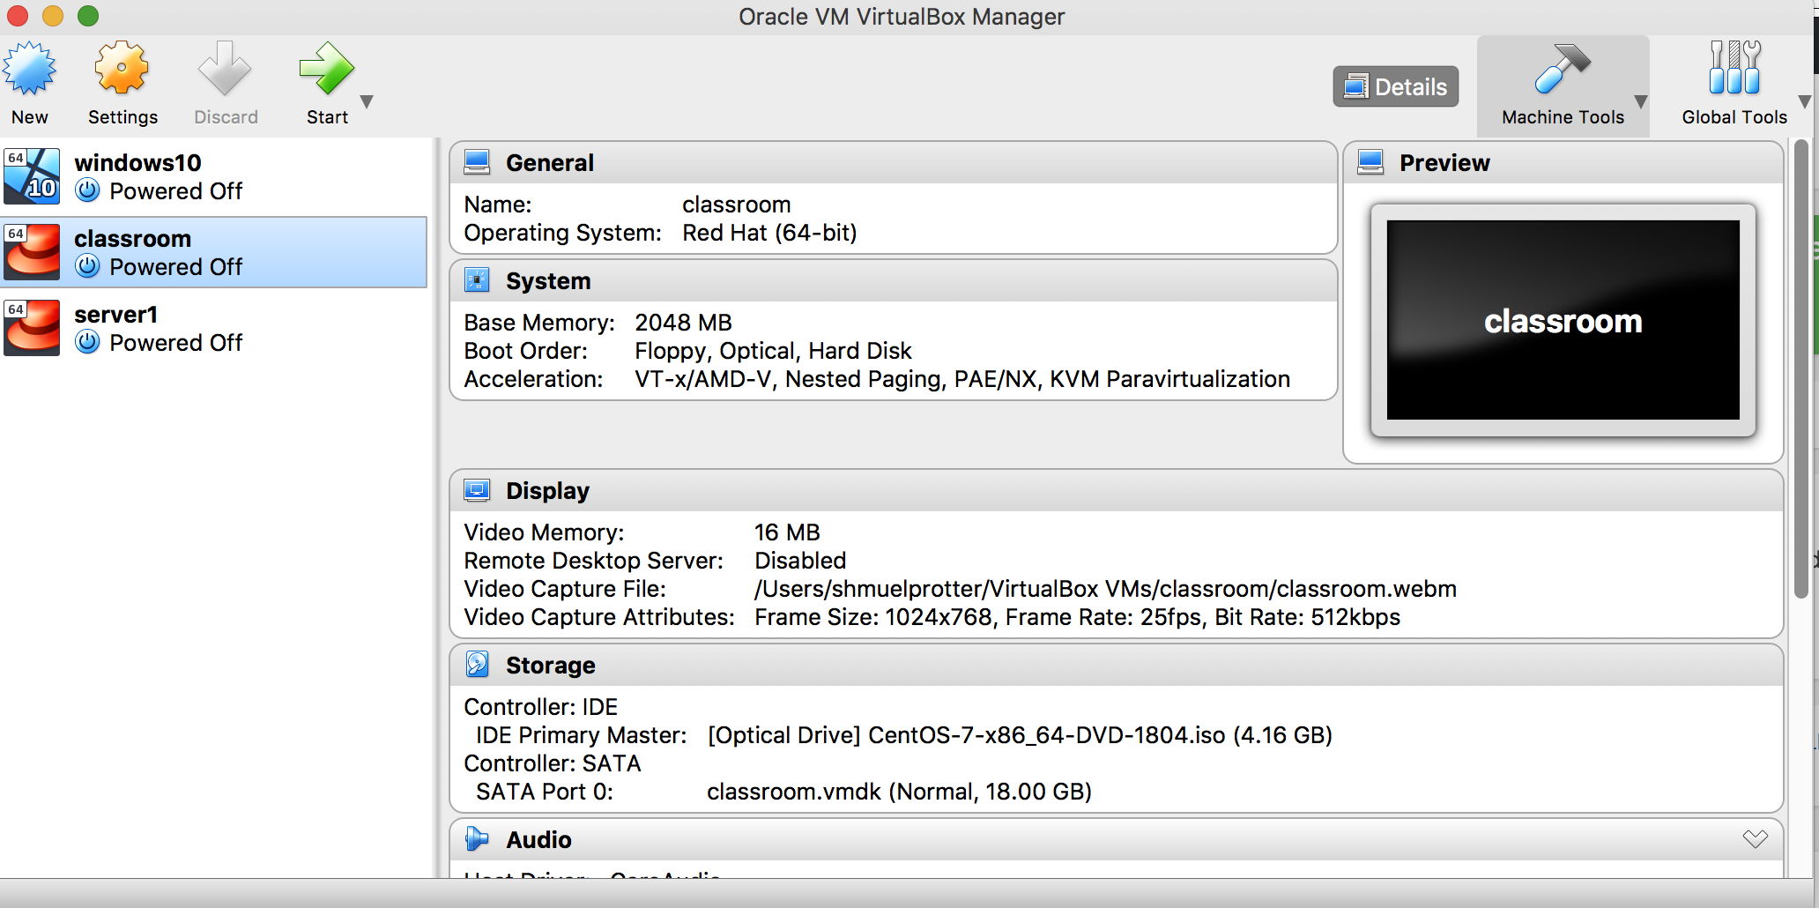The width and height of the screenshot is (1819, 908).
Task: Click the Machine Tools hammer icon
Action: pos(1562,69)
